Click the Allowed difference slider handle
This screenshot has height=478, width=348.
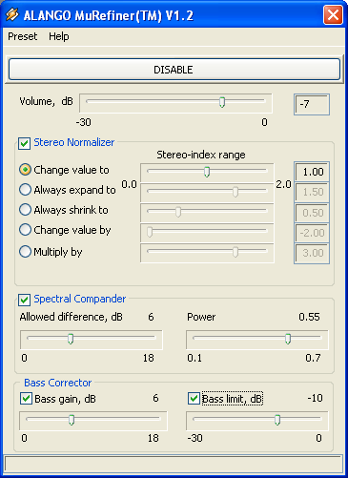tap(71, 339)
